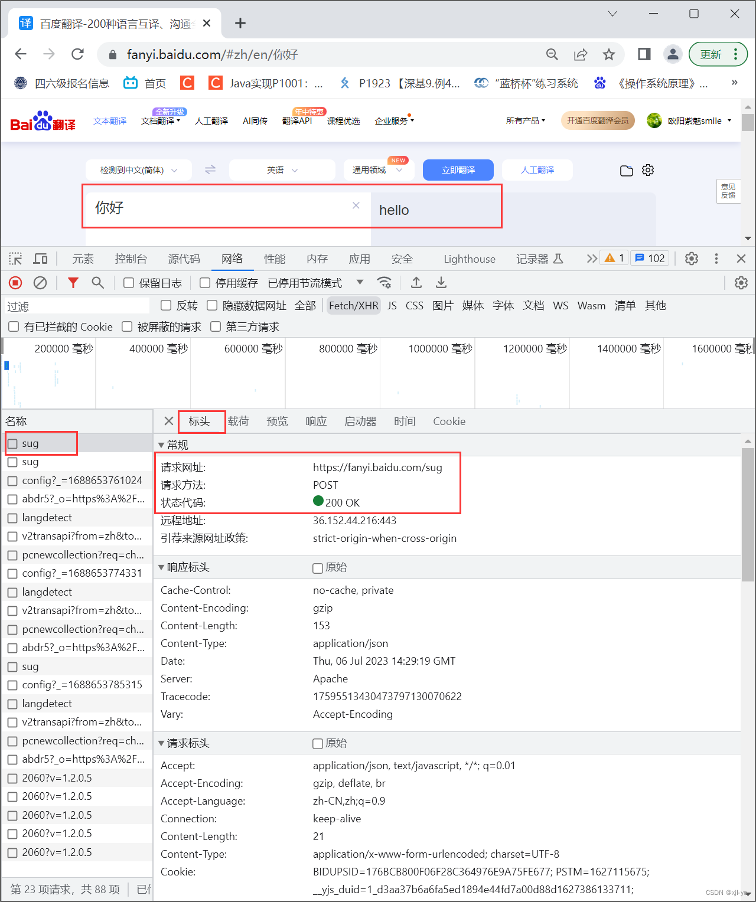Open the translation collection folder icon
756x902 pixels.
(x=627, y=171)
